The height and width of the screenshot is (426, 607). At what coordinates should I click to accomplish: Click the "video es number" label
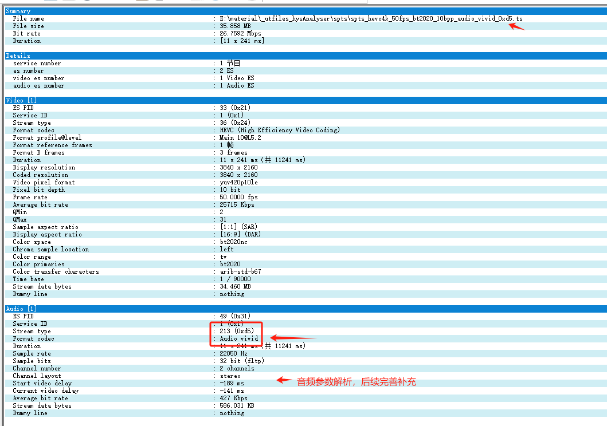[39, 78]
